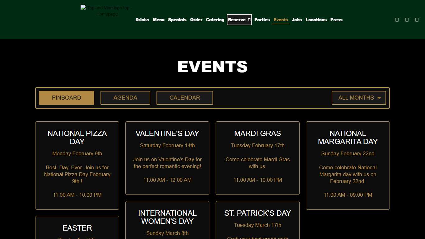Click the NATIONAL MARGARITA DAY event card

(x=348, y=165)
